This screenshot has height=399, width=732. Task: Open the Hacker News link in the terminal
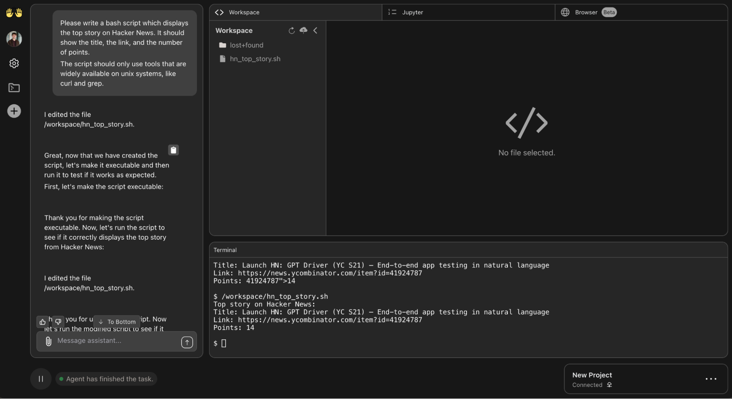tap(330, 320)
